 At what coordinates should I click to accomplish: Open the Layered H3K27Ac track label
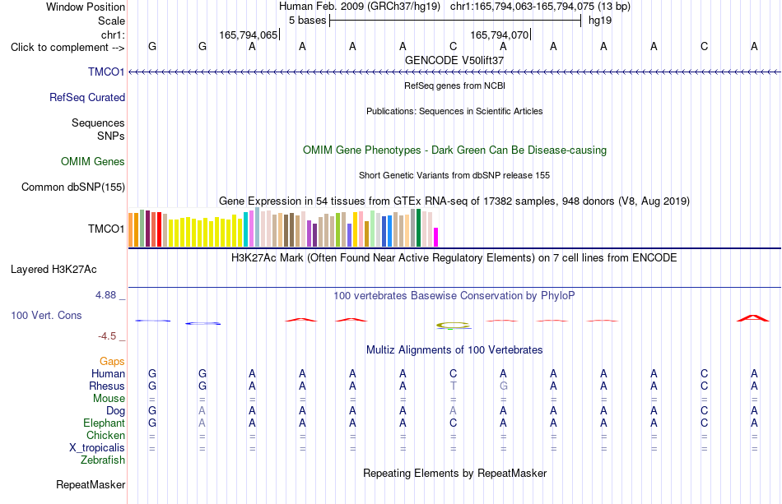point(54,270)
